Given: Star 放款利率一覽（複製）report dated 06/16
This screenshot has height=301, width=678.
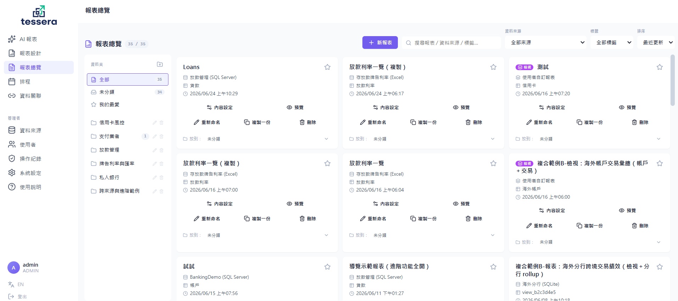Looking at the screenshot, I should (x=327, y=163).
